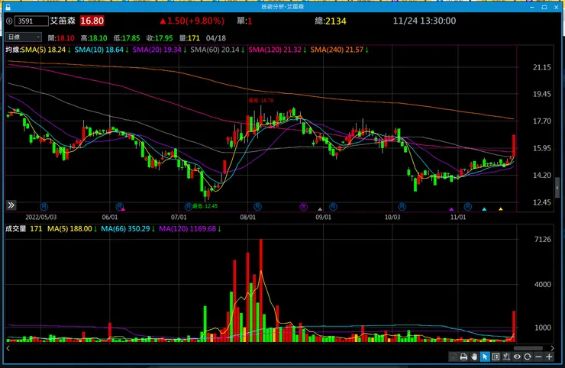Open the 日線 timeframe dropdown
Viewport: 565px width, 368px height.
coord(24,37)
